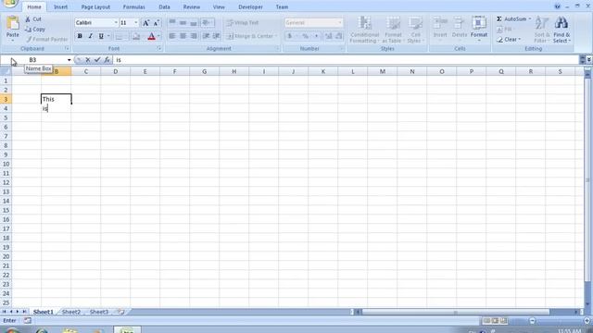Open Cell Styles gallery
The image size is (593, 333).
click(x=415, y=30)
